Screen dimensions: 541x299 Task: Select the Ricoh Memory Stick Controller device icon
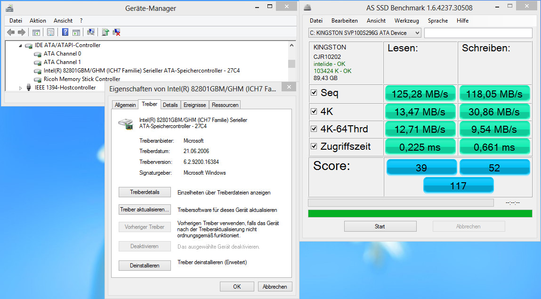[x=38, y=79]
